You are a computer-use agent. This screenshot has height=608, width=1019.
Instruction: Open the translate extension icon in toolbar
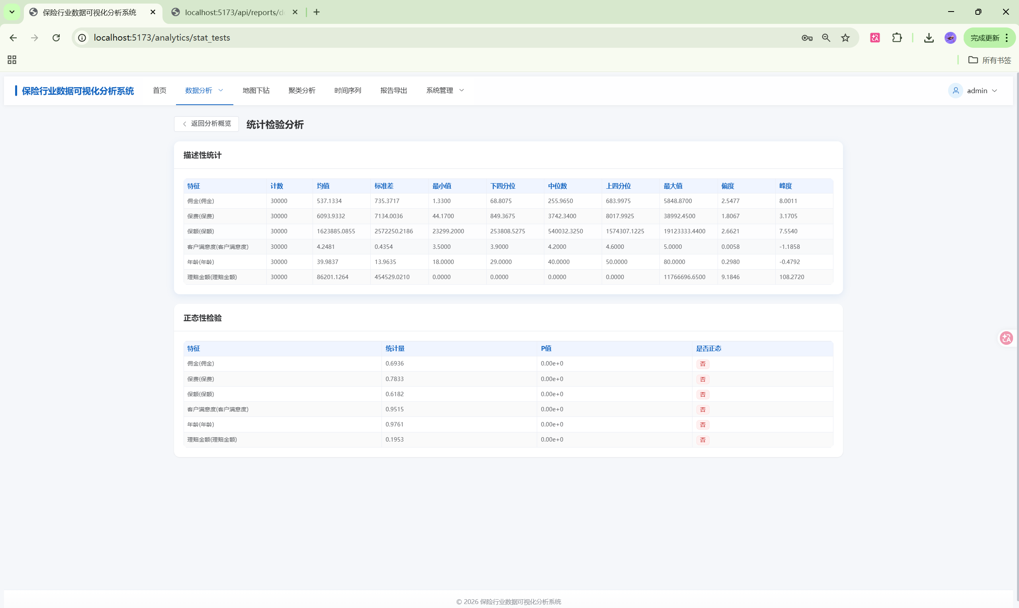click(x=875, y=38)
